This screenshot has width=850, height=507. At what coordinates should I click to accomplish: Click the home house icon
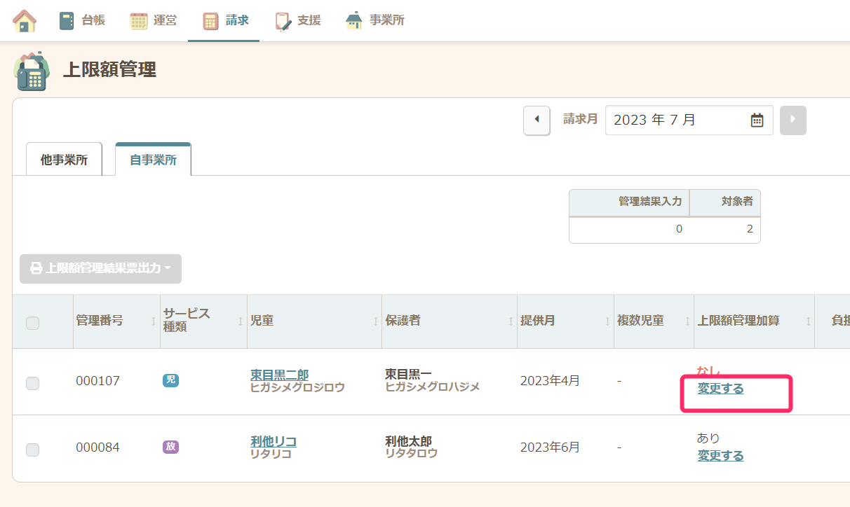pos(25,20)
